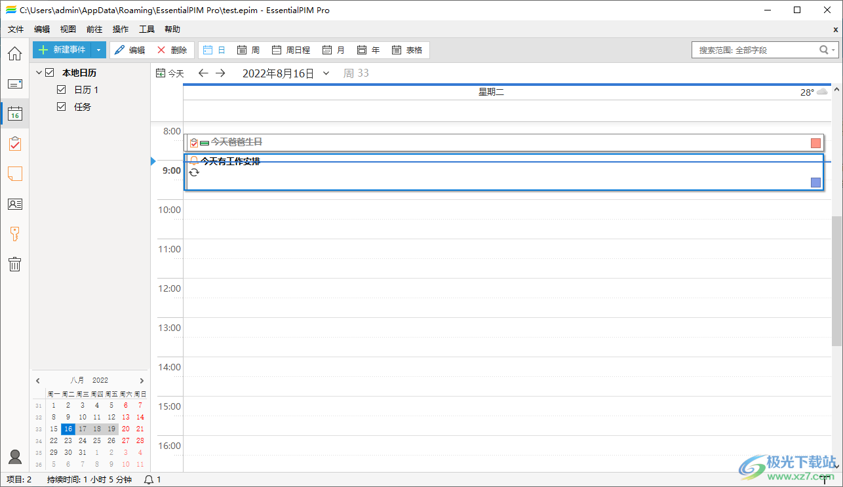
Task: Click the 10:00 time slot label
Action: [x=169, y=210]
